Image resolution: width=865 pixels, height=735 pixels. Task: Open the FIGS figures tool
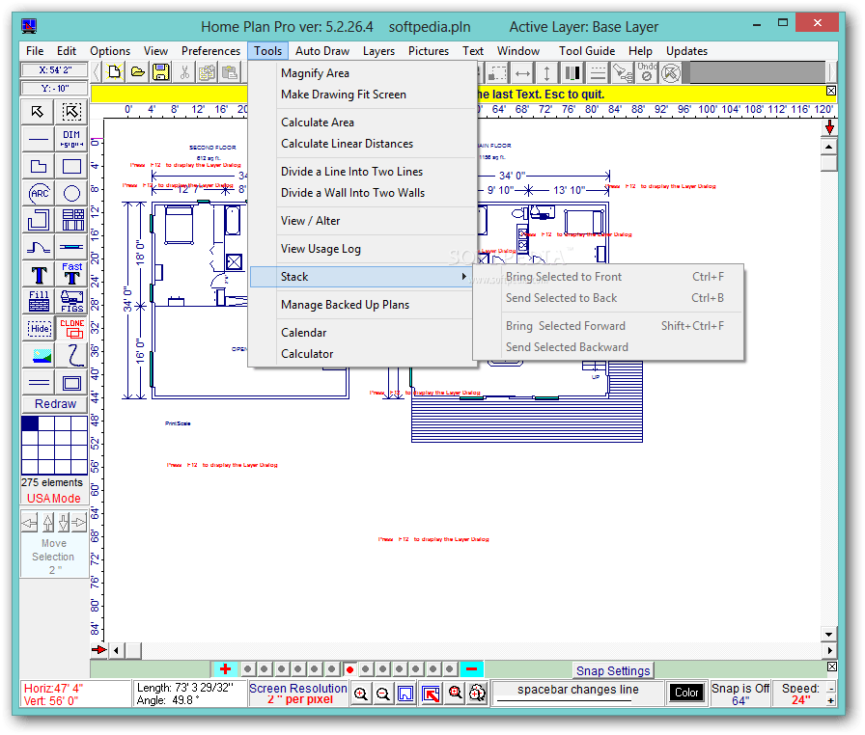(x=71, y=299)
